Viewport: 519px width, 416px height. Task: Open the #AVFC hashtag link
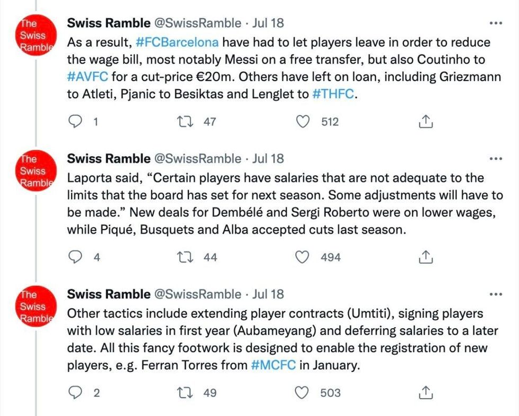click(88, 77)
